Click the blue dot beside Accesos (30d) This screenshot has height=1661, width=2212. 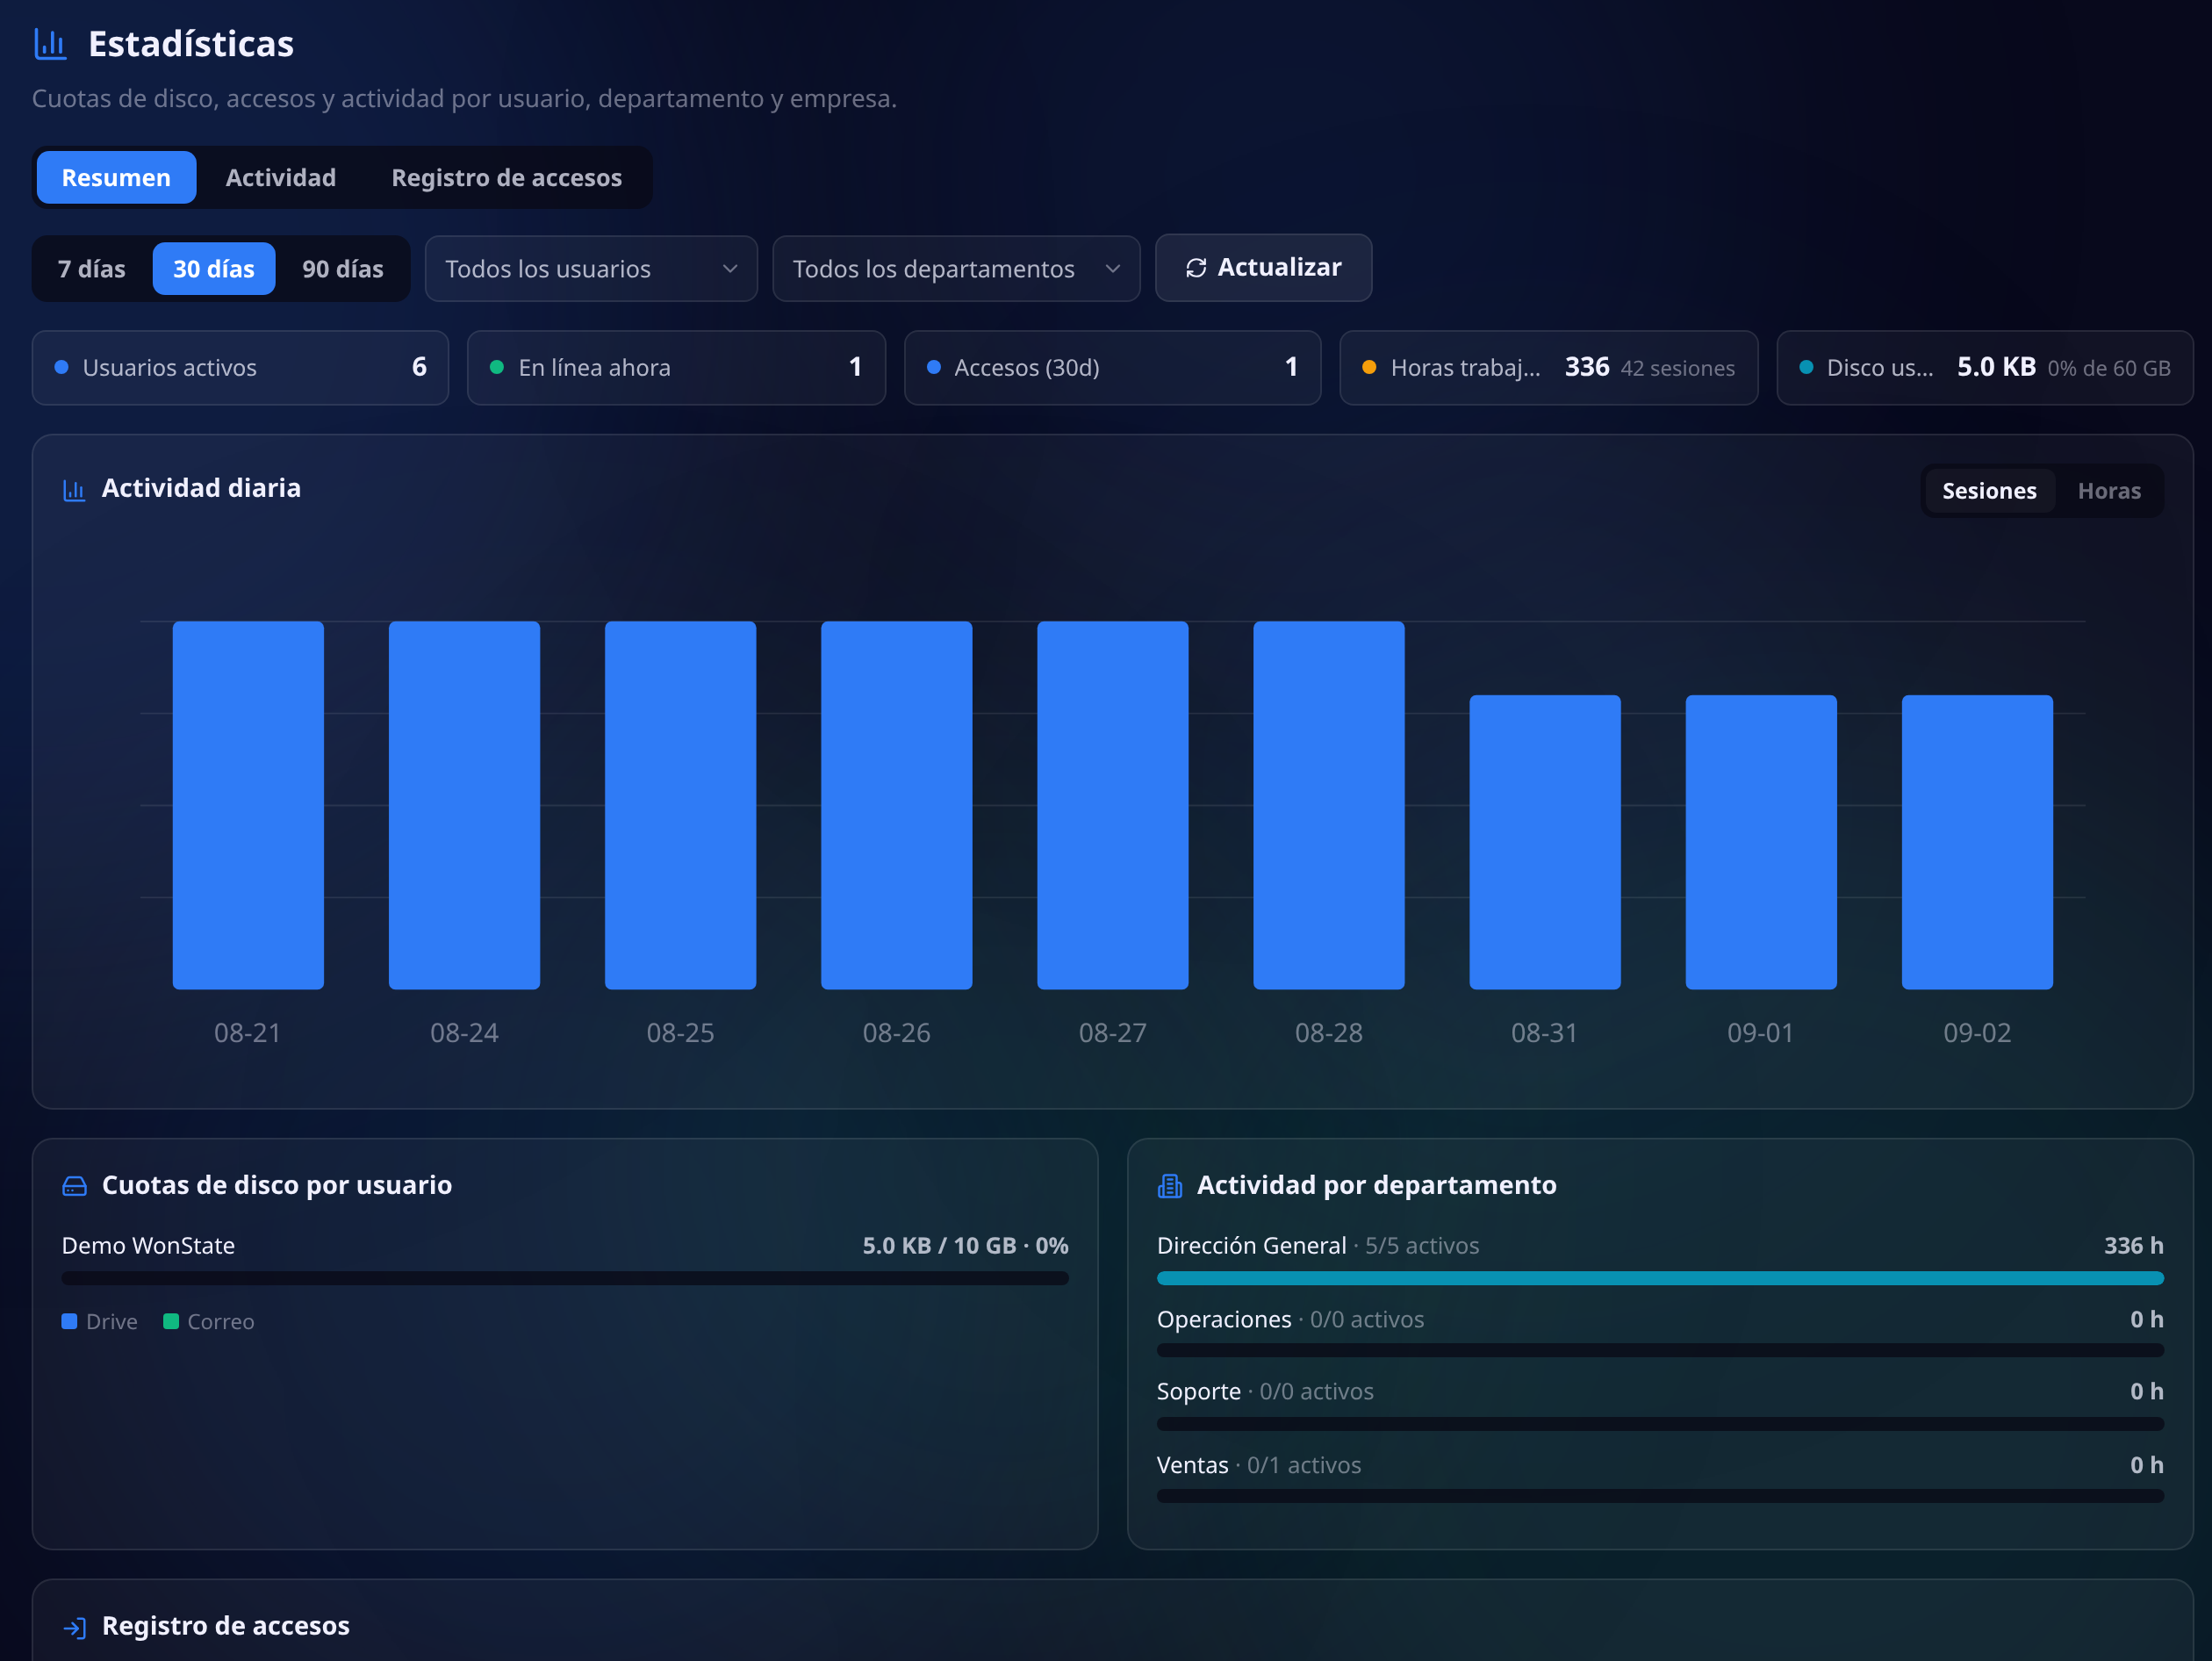pyautogui.click(x=933, y=367)
